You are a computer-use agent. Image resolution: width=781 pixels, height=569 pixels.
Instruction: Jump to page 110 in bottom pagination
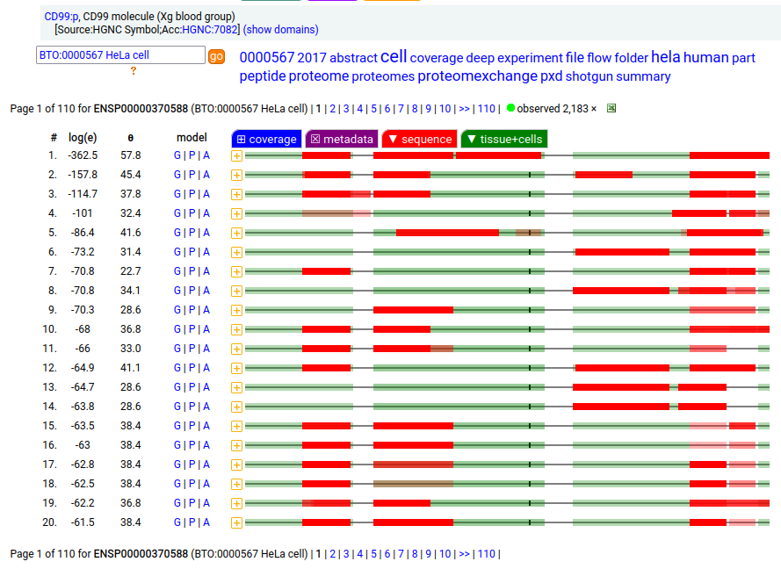tap(486, 553)
